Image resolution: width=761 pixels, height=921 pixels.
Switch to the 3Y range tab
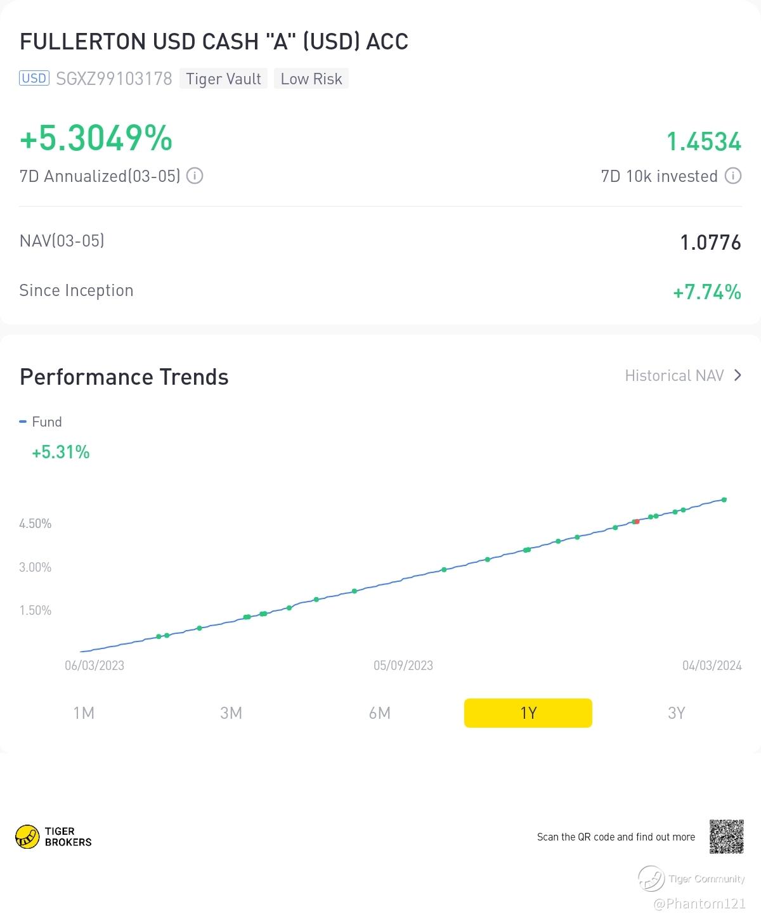tap(677, 713)
